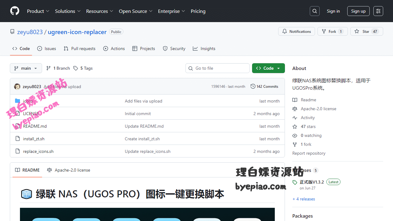Go to the Pricing page
393x221 pixels.
[198, 11]
